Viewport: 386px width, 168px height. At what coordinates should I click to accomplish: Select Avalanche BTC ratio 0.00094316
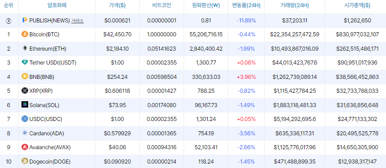click(x=162, y=147)
